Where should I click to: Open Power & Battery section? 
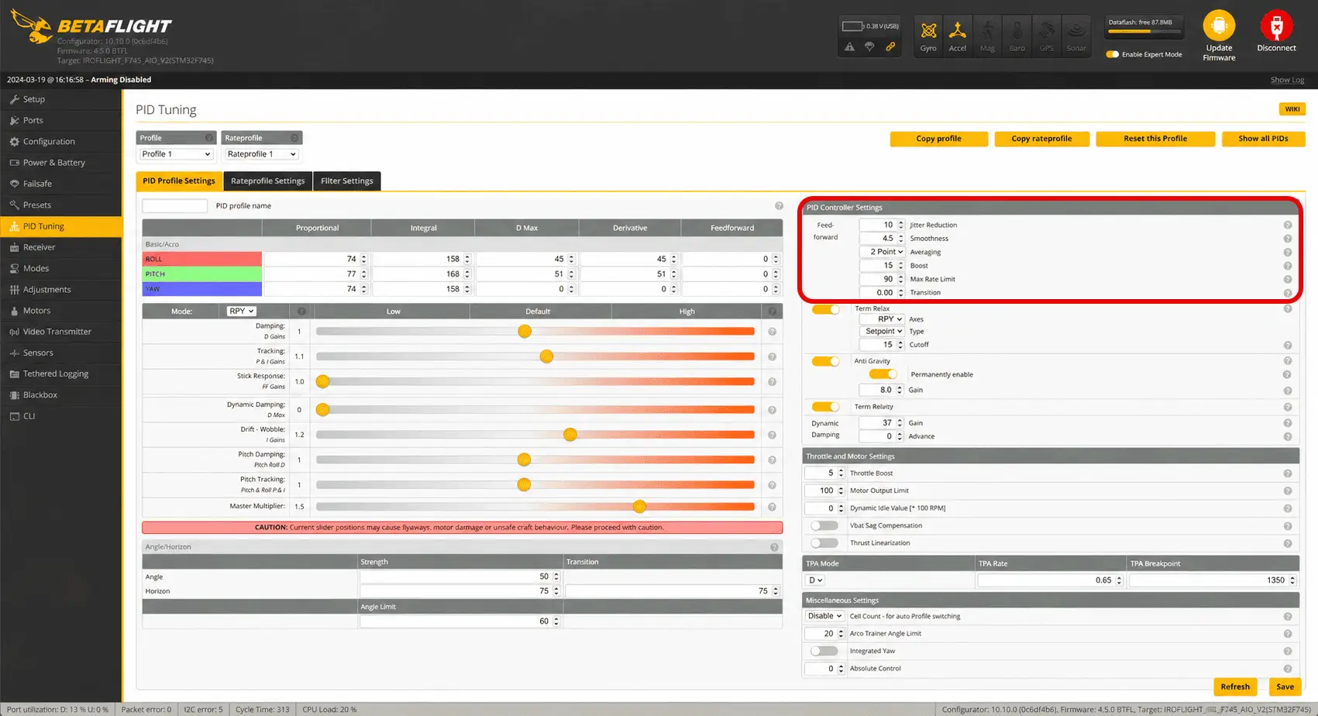pos(61,163)
